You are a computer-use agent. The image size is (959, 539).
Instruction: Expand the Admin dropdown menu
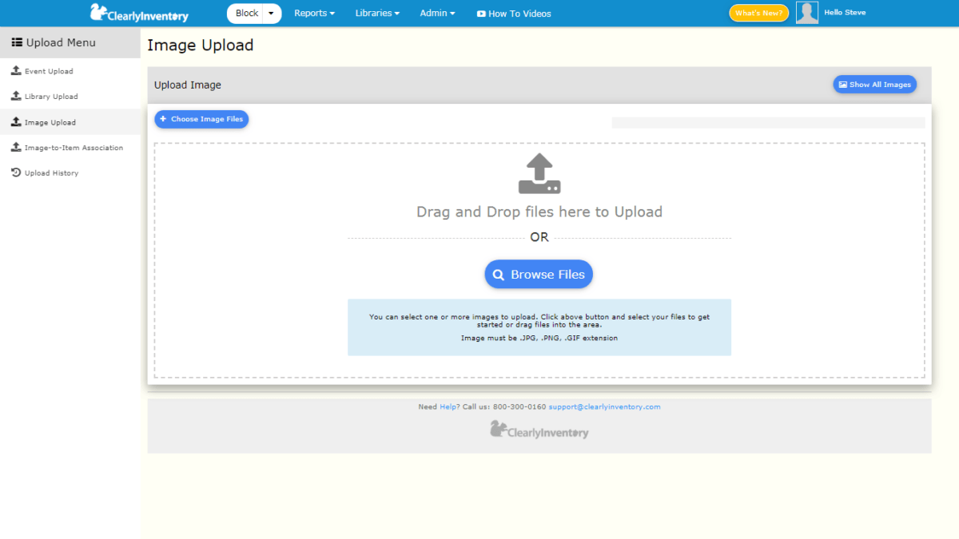[437, 13]
